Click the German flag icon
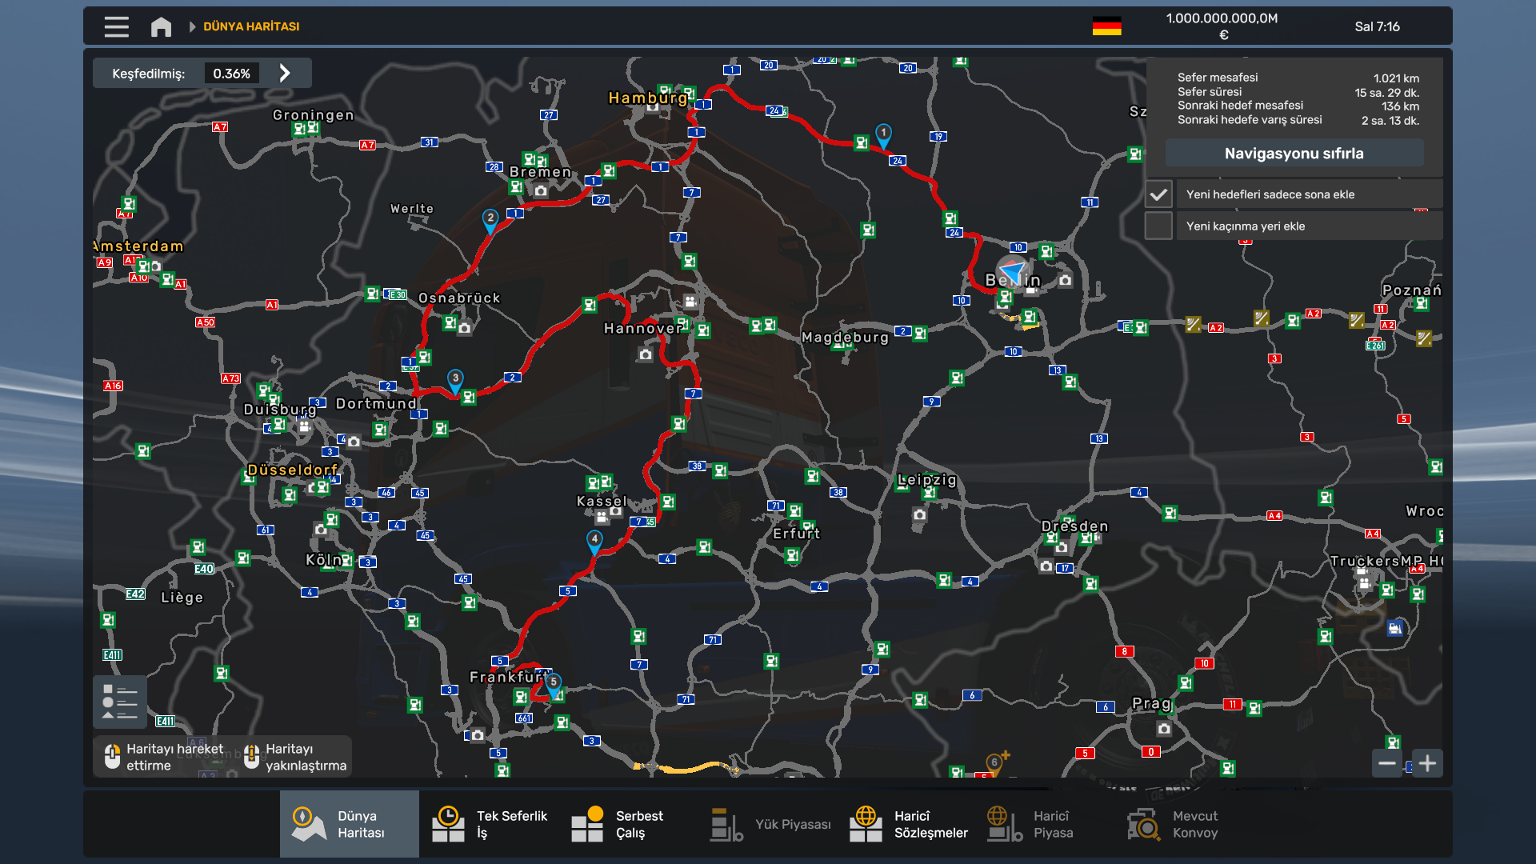Screen dimensions: 1536x864 [x=1106, y=26]
